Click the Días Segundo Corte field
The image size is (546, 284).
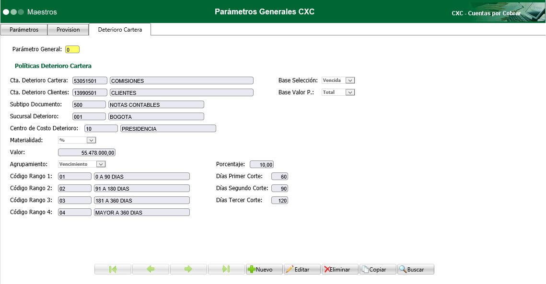click(x=279, y=188)
